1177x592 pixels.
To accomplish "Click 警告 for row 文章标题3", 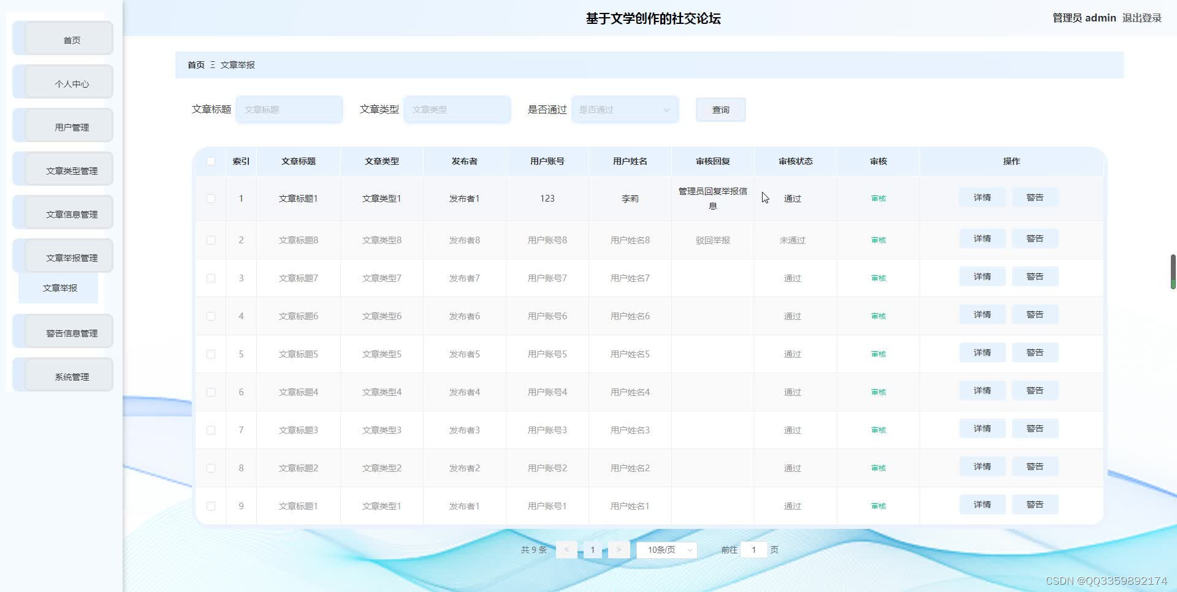I will 1035,428.
